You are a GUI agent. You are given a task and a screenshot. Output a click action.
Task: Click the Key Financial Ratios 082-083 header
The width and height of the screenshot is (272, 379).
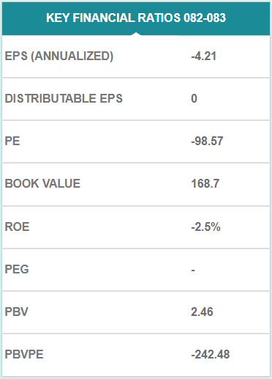coord(136,18)
